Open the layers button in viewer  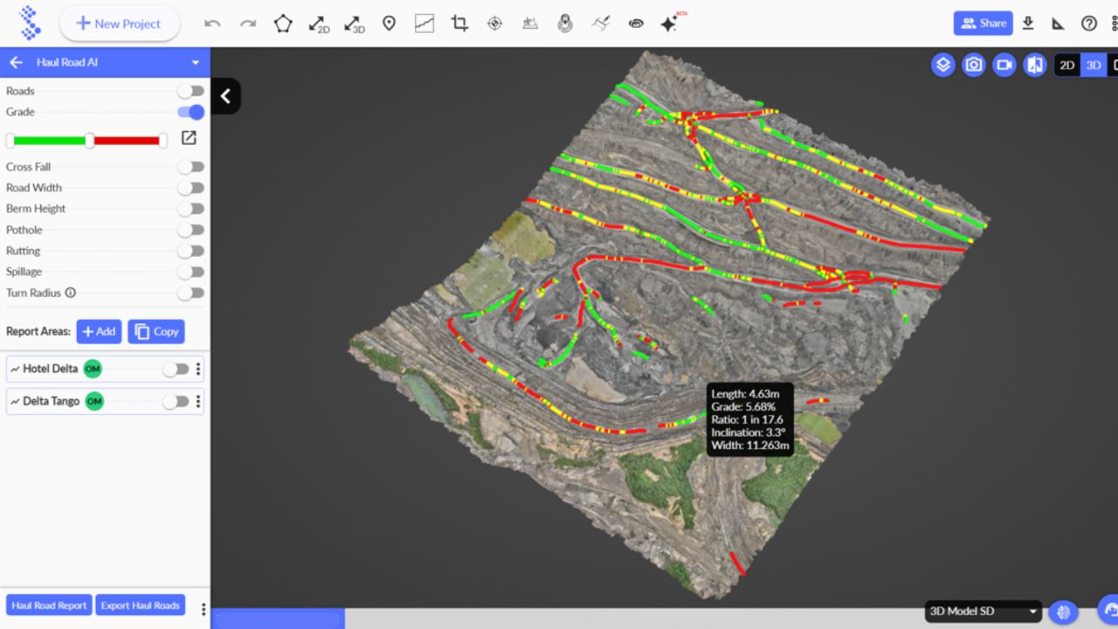point(942,65)
